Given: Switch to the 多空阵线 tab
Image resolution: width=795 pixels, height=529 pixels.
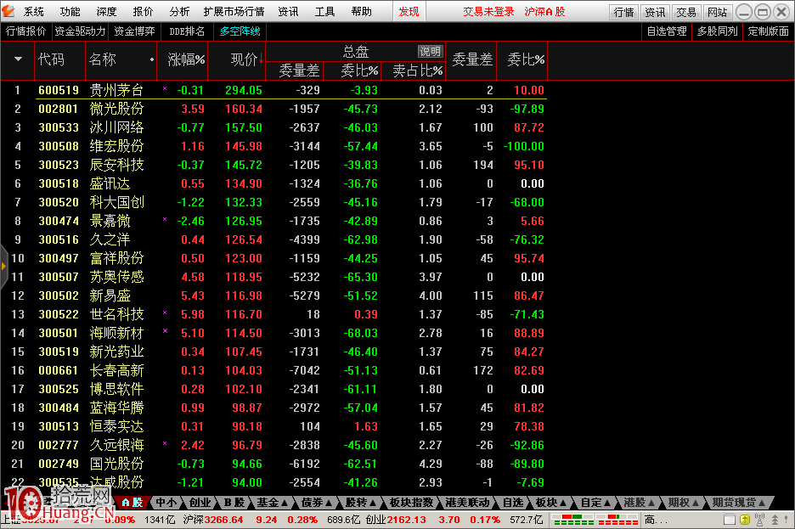Looking at the screenshot, I should pyautogui.click(x=240, y=31).
